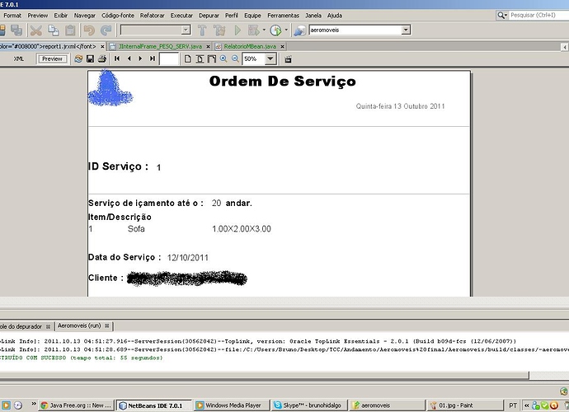Screen dimensions: 569x412
Task: Click the Cut scissors icon
Action: tap(36, 30)
